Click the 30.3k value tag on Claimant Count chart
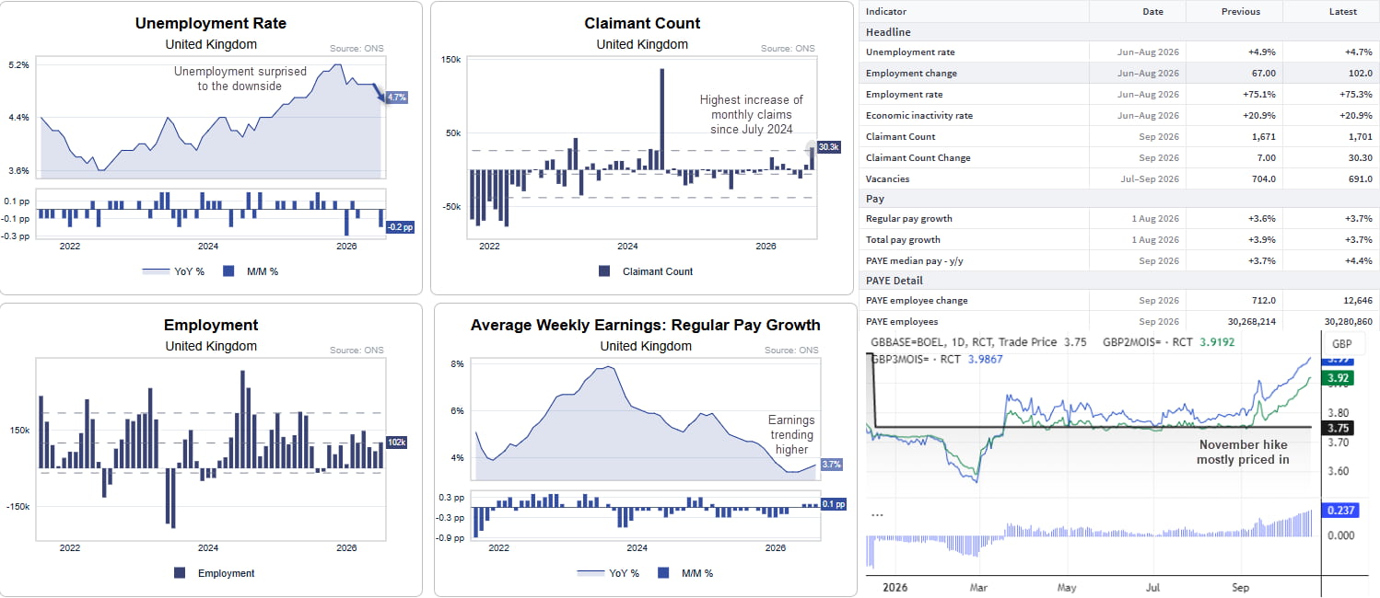The image size is (1380, 598). tap(828, 147)
